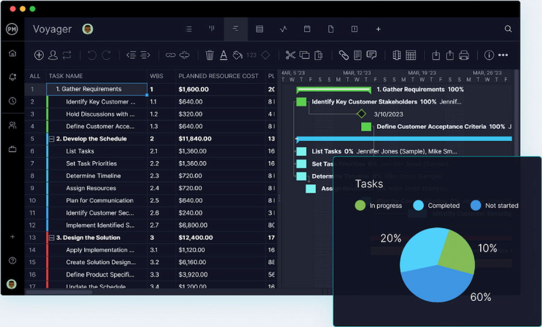Click the $11,840.00 cost cell
This screenshot has width=542, height=327.
195,139
